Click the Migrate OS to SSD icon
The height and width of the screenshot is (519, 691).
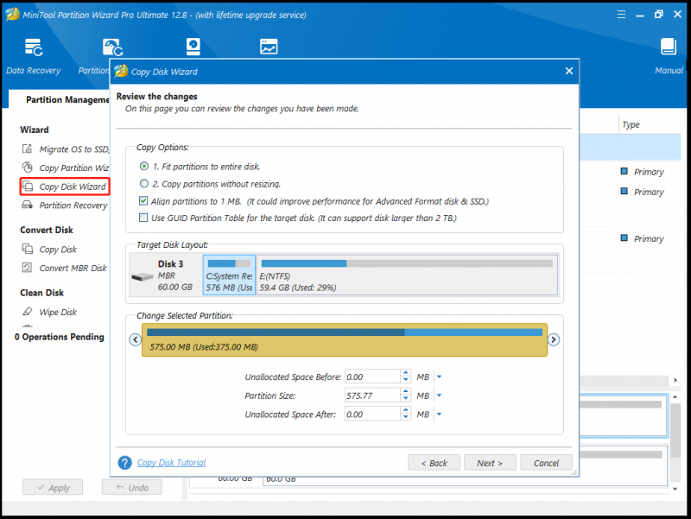[27, 149]
